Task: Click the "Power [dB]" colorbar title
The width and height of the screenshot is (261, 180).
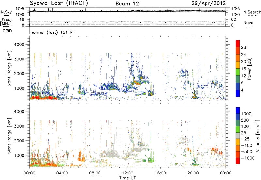Action: click(x=249, y=69)
